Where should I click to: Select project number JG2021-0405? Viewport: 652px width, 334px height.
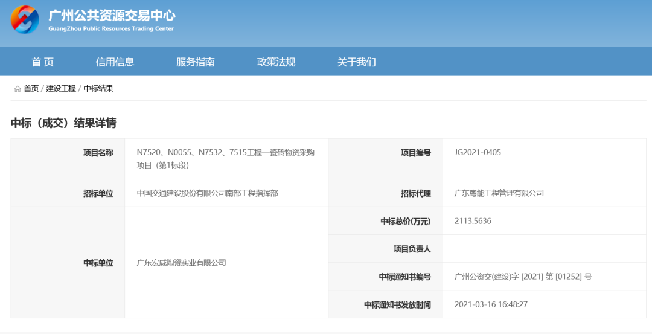pos(478,153)
